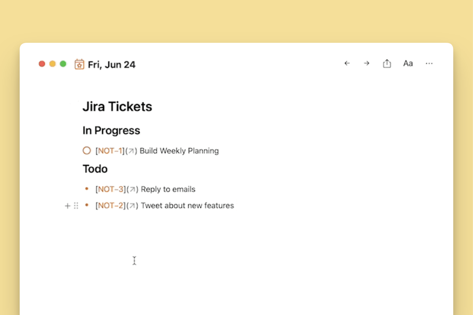The width and height of the screenshot is (473, 315).
Task: Open the Aa font settings
Action: point(408,64)
